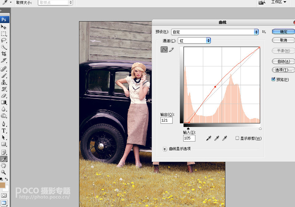Select the Type tool
The height and width of the screenshot is (207, 295).
[4, 131]
